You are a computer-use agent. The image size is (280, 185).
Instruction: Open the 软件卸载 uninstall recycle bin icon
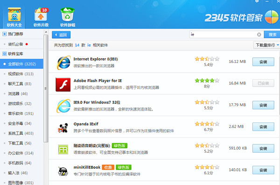[68, 14]
